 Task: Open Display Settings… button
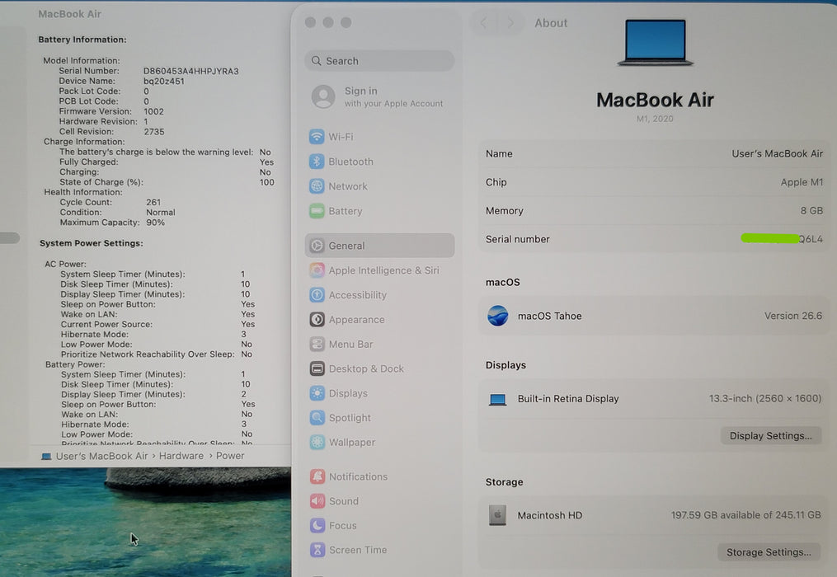(x=771, y=435)
